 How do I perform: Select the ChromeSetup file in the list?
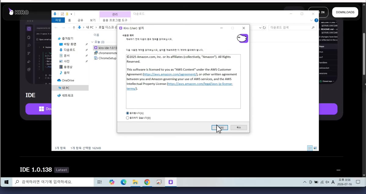click(x=105, y=58)
